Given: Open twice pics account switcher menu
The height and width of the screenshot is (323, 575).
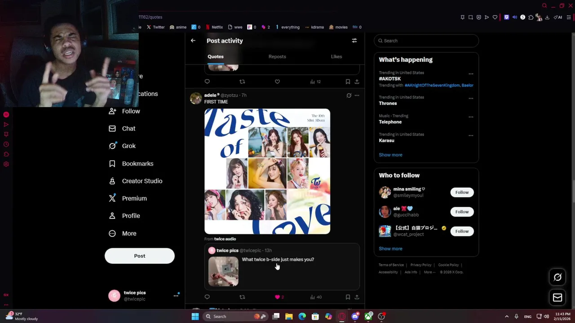Looking at the screenshot, I should click(x=176, y=296).
